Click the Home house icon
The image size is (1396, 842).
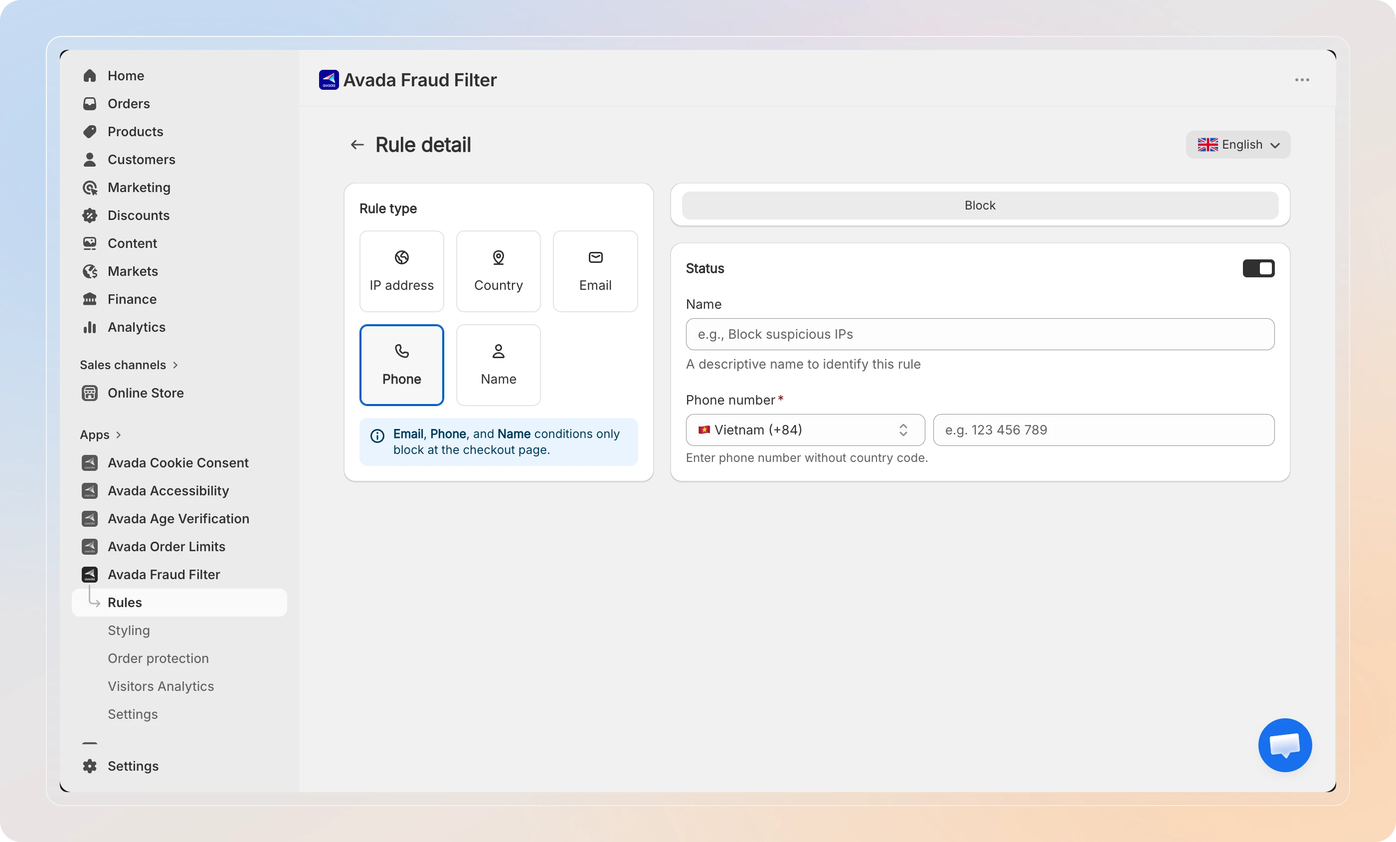[x=90, y=75]
